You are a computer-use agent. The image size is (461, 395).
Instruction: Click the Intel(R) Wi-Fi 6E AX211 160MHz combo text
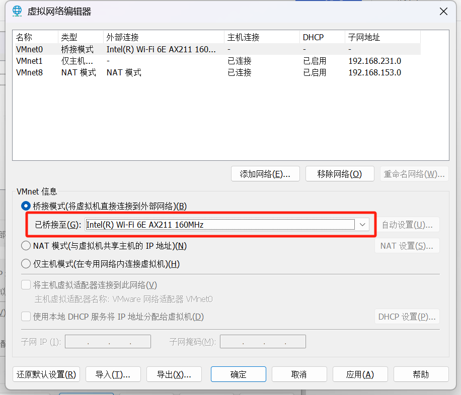145,225
